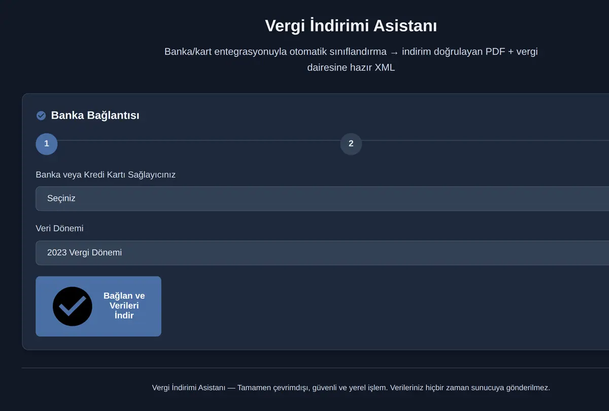Click the Banka veya Kredi Kartı Sağlayıcınız label
The width and height of the screenshot is (609, 411).
pyautogui.click(x=106, y=174)
